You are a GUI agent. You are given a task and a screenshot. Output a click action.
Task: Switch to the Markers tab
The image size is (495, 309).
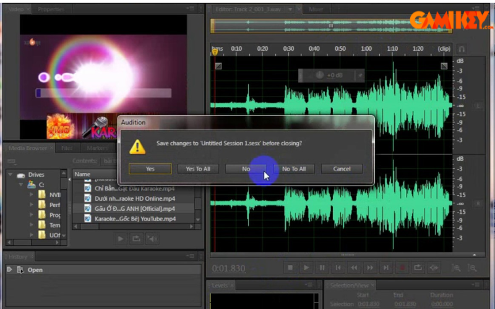pos(97,148)
